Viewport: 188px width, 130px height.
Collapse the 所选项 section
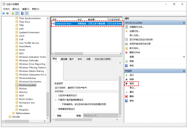184,71
